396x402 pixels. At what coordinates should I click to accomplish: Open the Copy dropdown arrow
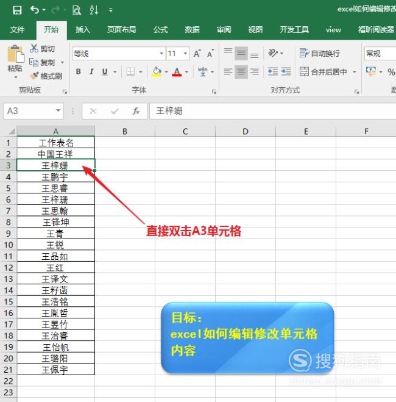[63, 62]
